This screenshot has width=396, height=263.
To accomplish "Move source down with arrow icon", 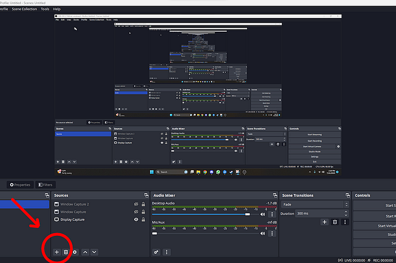I will coord(94,252).
